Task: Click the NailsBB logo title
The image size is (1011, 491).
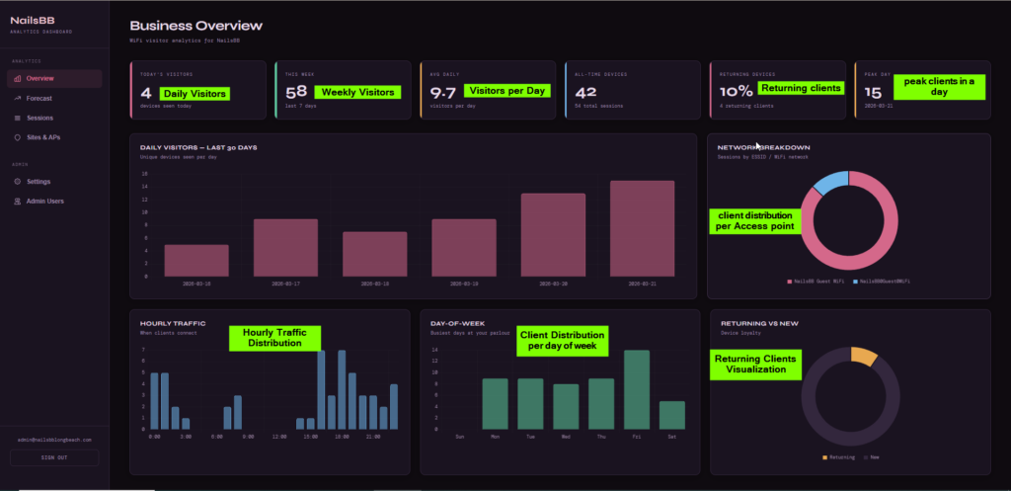Action: point(33,21)
